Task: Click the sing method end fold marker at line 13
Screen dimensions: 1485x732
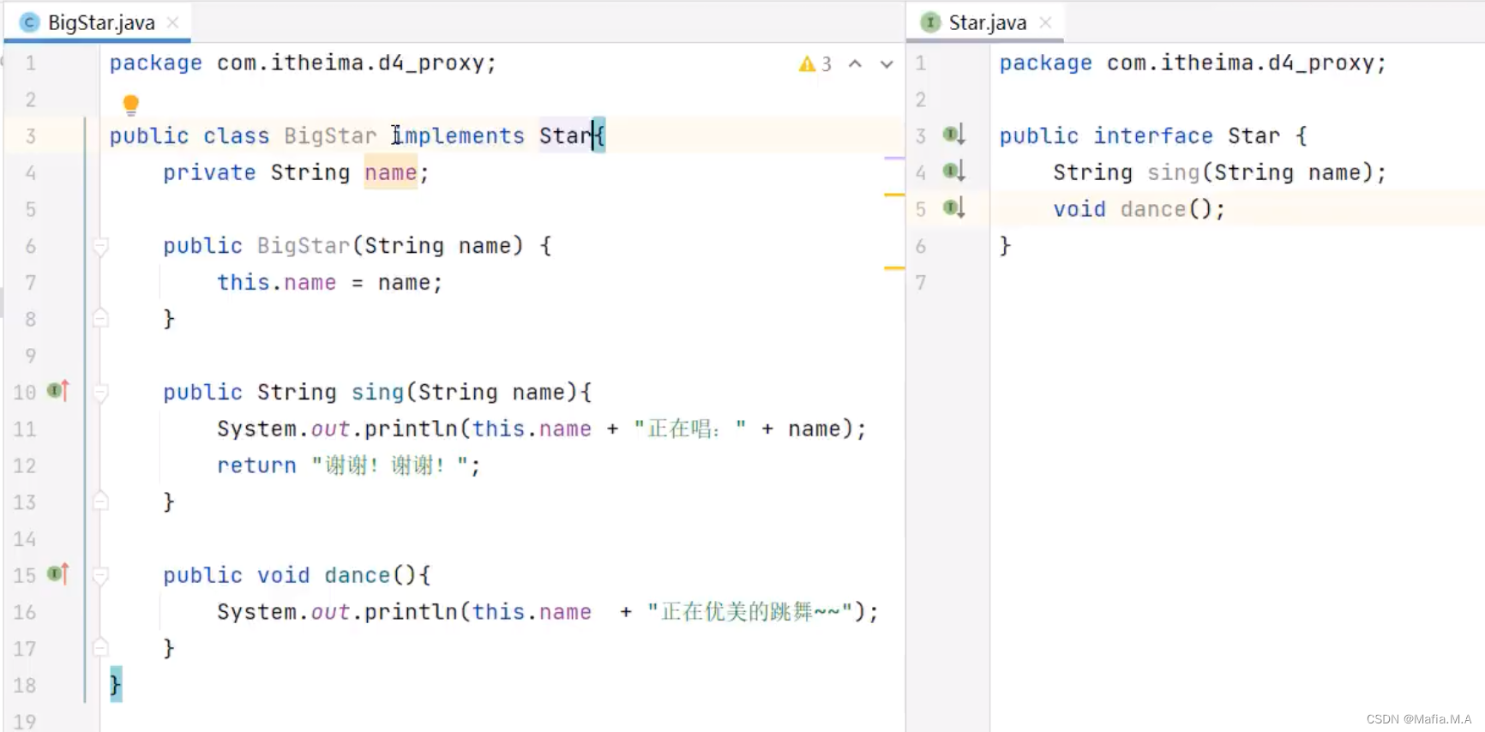Action: point(100,501)
